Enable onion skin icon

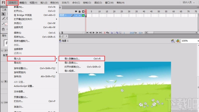(x=112, y=33)
